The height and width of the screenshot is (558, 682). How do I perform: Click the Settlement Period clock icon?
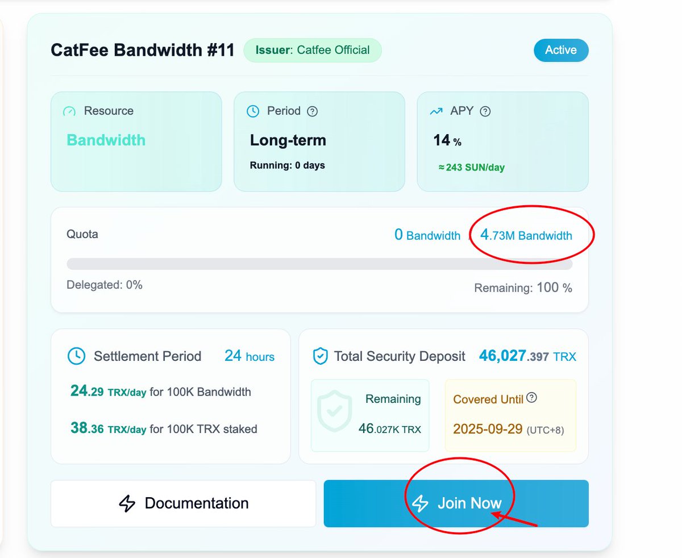(76, 356)
